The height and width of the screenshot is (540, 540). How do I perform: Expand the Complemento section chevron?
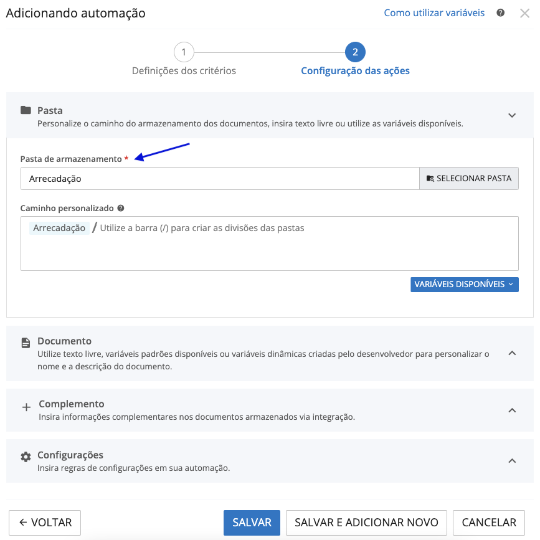512,410
